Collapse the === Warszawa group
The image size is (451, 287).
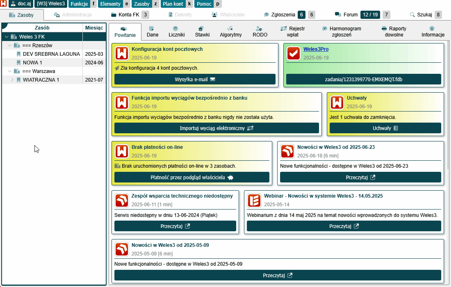(10, 71)
